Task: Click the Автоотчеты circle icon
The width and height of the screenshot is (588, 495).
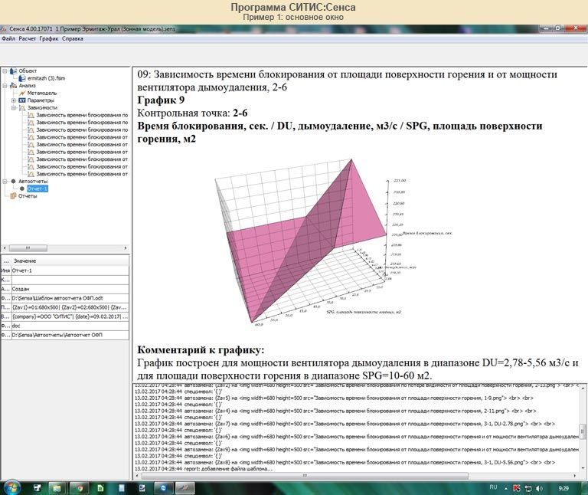Action: coord(13,181)
